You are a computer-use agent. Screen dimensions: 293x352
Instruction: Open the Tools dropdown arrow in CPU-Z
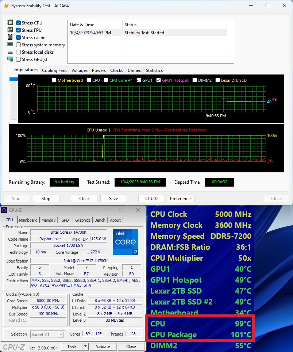tap(85, 347)
